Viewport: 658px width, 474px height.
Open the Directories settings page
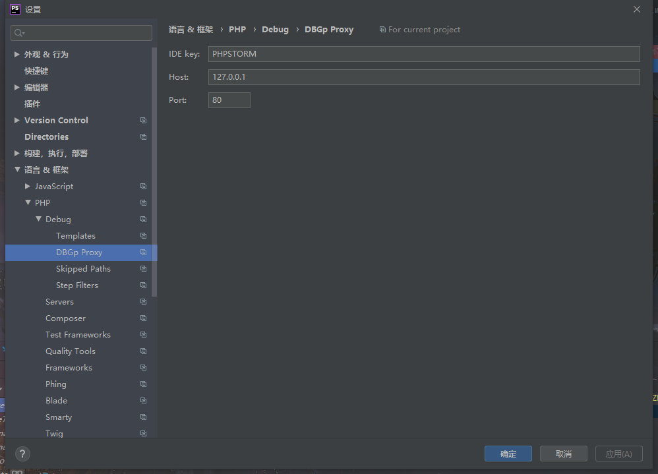tap(47, 136)
